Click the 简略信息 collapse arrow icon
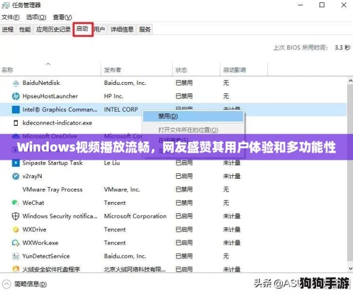The image size is (353, 294). pyautogui.click(x=7, y=284)
